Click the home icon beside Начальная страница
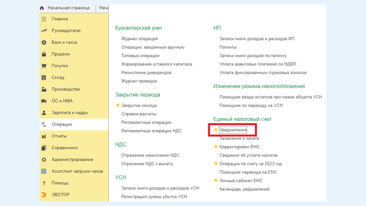Screen dimensions: 366x206 42,8
